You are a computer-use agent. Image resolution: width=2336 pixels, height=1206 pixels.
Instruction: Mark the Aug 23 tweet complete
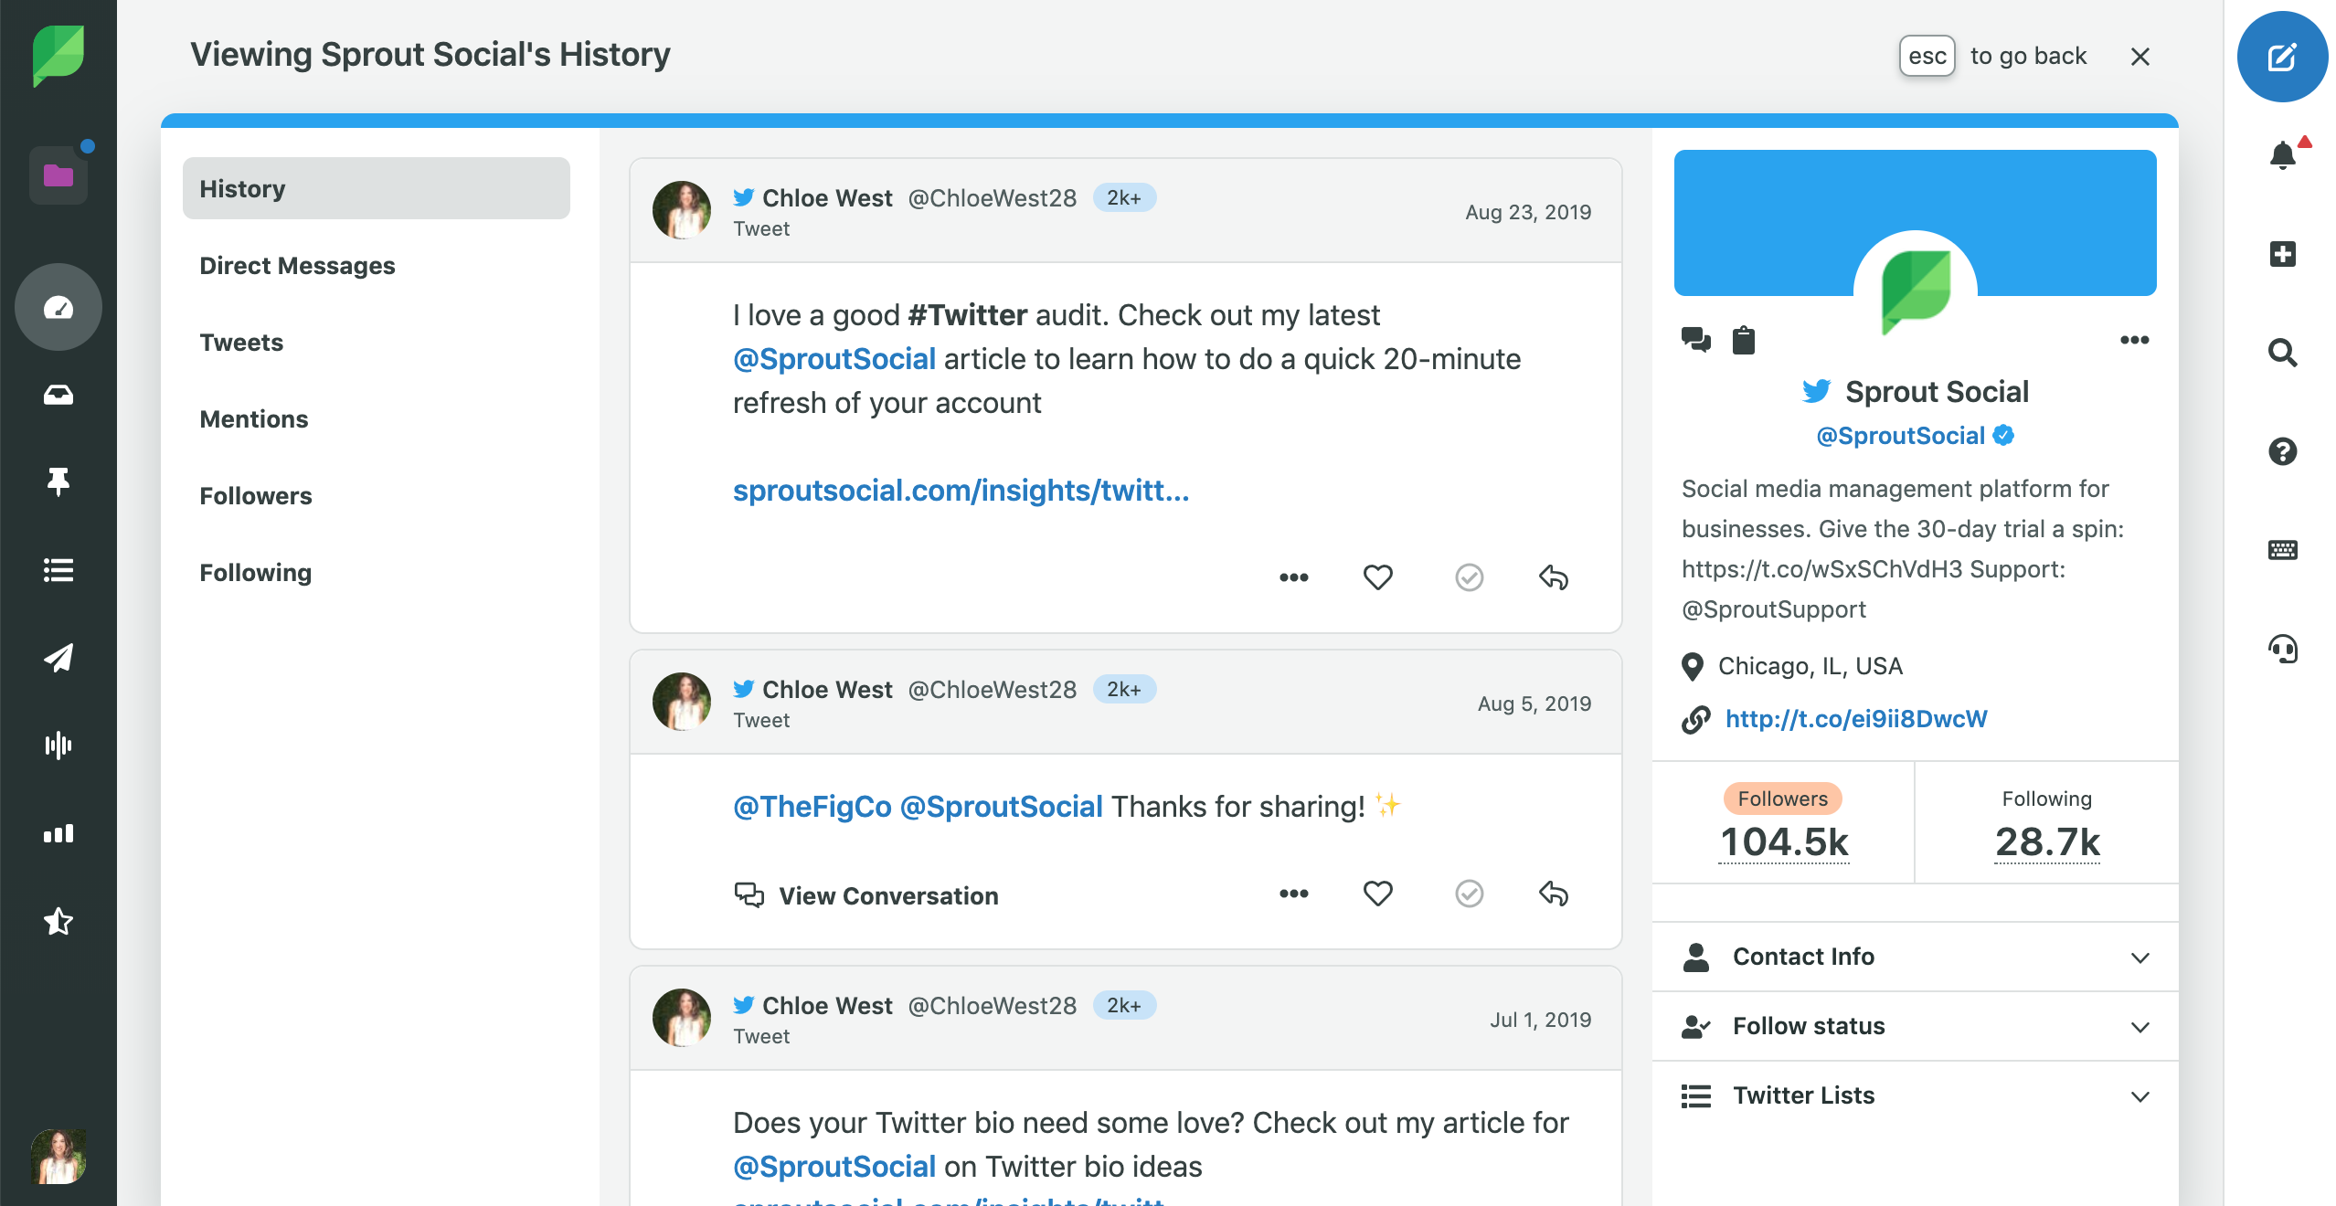pyautogui.click(x=1469, y=577)
